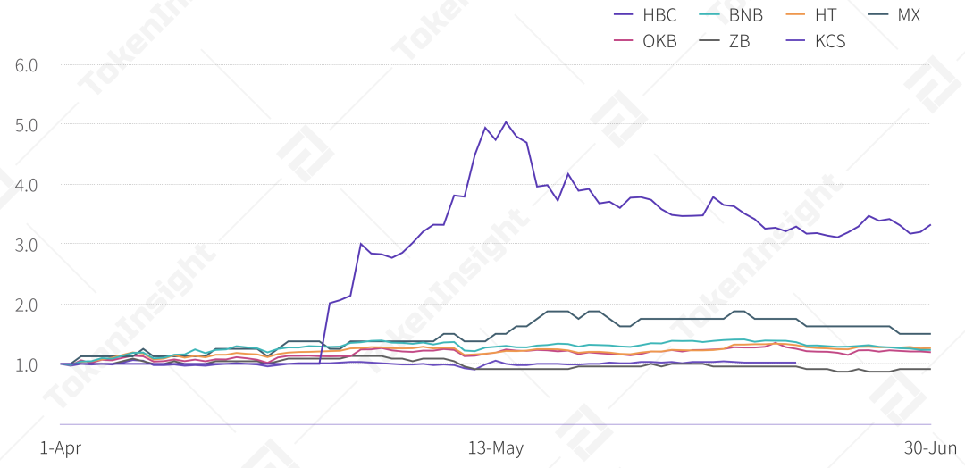Image resolution: width=965 pixels, height=468 pixels.
Task: Toggle the HT series legend label
Action: pos(825,15)
